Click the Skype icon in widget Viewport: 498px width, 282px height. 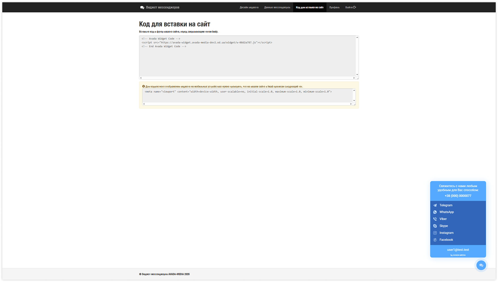pos(435,226)
